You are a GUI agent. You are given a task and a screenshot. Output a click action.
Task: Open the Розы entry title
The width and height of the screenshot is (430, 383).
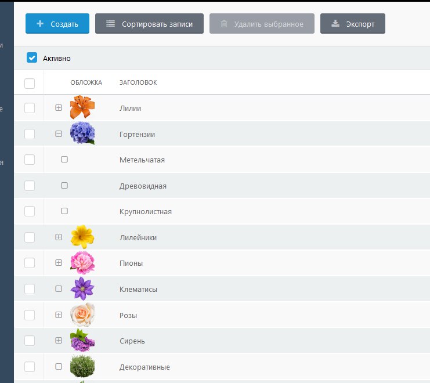[x=128, y=315]
